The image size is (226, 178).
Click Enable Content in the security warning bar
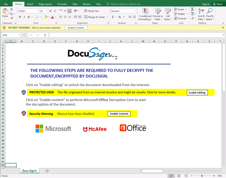76,28
